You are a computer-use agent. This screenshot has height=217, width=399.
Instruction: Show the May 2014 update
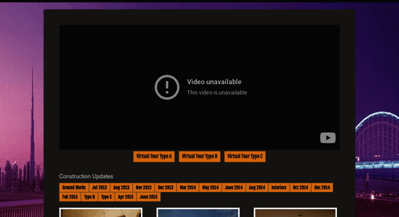coord(211,188)
